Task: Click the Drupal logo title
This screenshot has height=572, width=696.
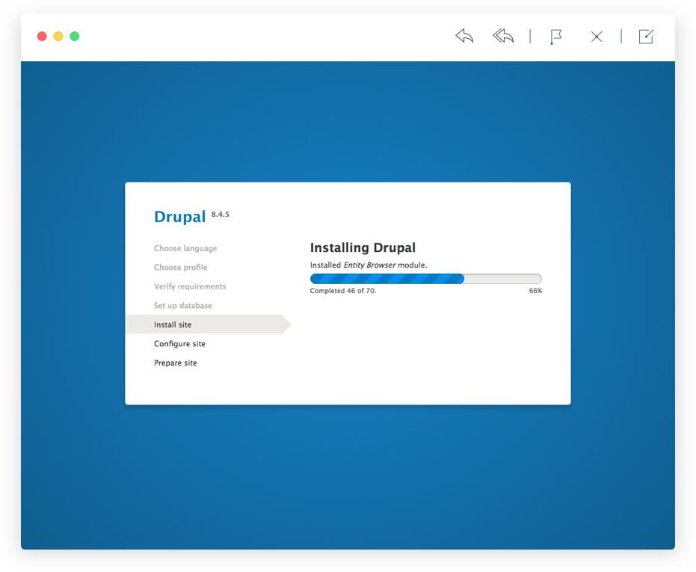Action: click(179, 217)
